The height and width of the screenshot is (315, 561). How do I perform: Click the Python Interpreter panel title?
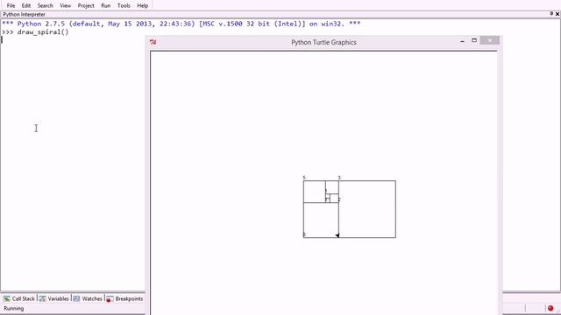[x=24, y=15]
